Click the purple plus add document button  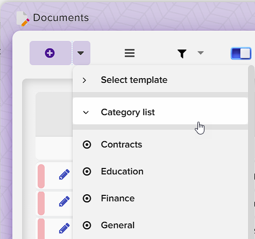[x=51, y=53]
